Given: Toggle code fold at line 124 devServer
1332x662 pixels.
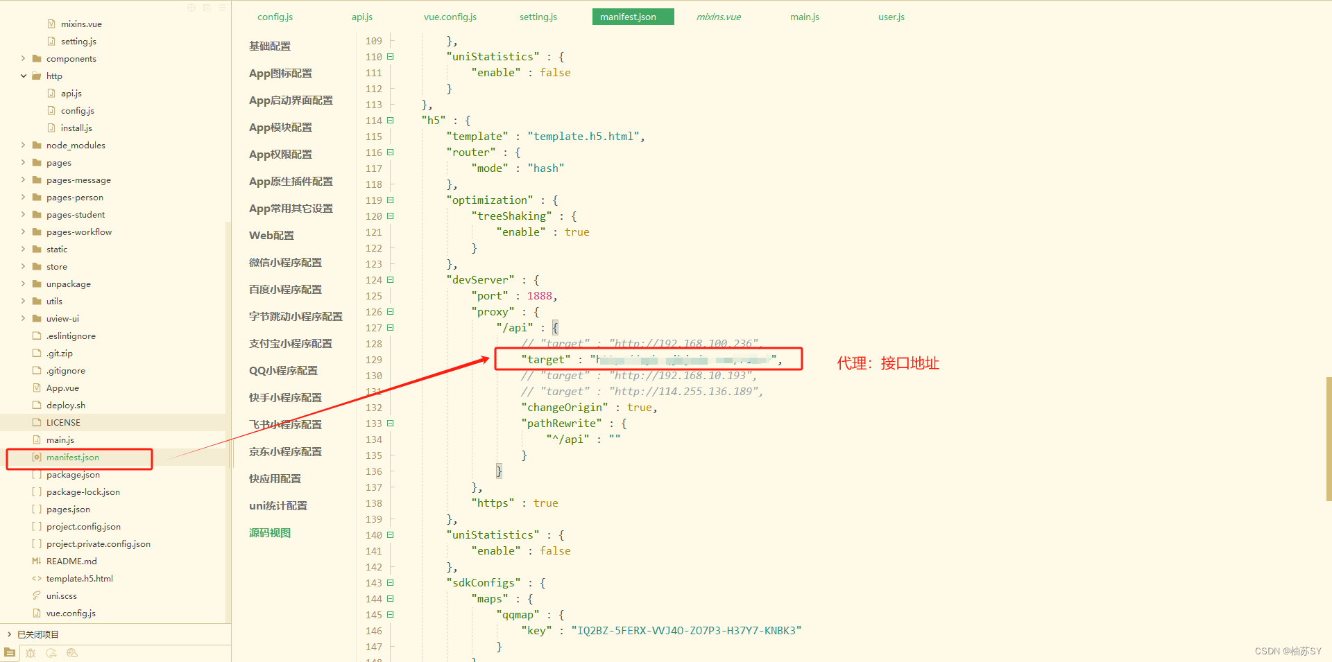Looking at the screenshot, I should coord(391,280).
